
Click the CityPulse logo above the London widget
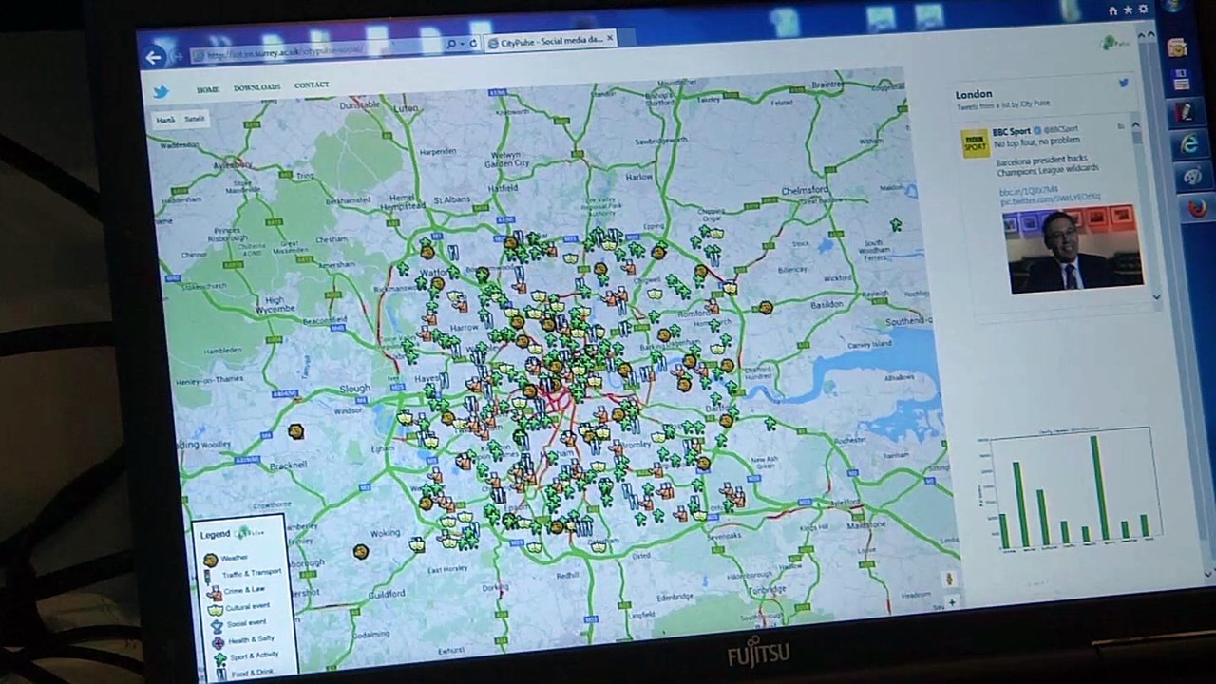click(1115, 43)
